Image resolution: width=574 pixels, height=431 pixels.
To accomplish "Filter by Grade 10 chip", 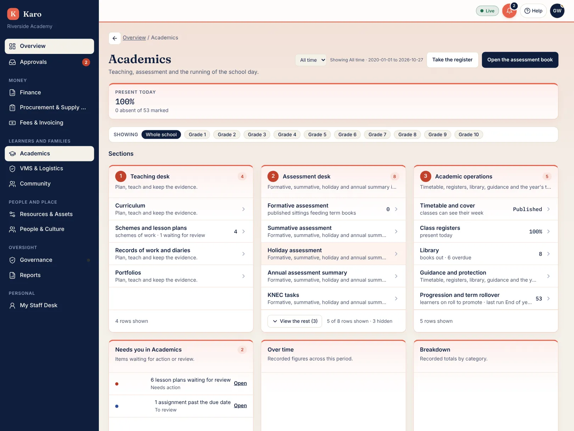I will [x=469, y=134].
